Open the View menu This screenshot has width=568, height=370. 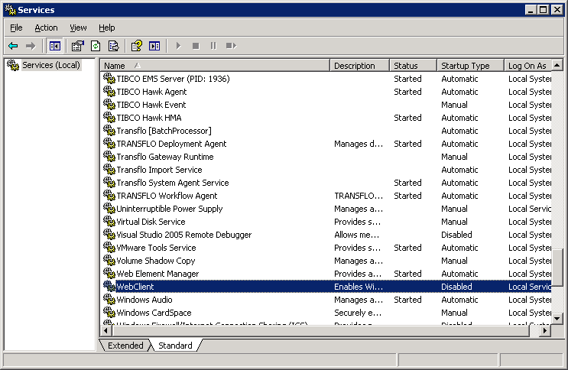click(x=78, y=28)
